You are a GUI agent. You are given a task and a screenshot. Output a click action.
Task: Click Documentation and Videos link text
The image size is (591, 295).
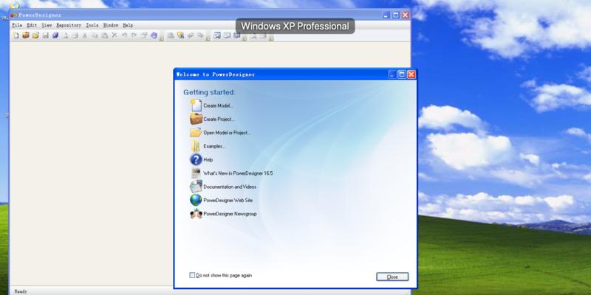point(230,187)
